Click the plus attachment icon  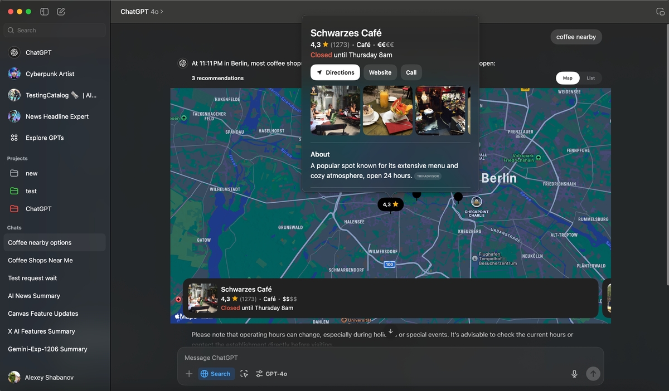(189, 374)
